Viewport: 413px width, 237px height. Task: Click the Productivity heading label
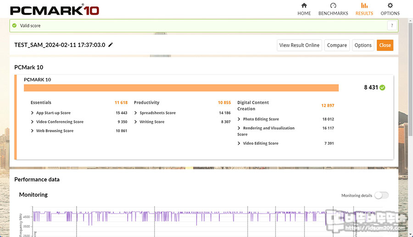pyautogui.click(x=146, y=102)
